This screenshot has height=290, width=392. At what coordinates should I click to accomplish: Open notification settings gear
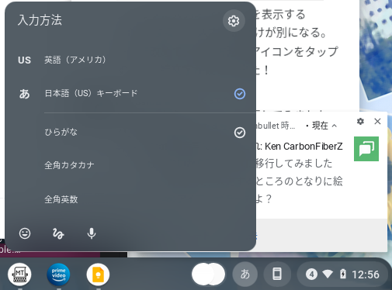tap(360, 121)
